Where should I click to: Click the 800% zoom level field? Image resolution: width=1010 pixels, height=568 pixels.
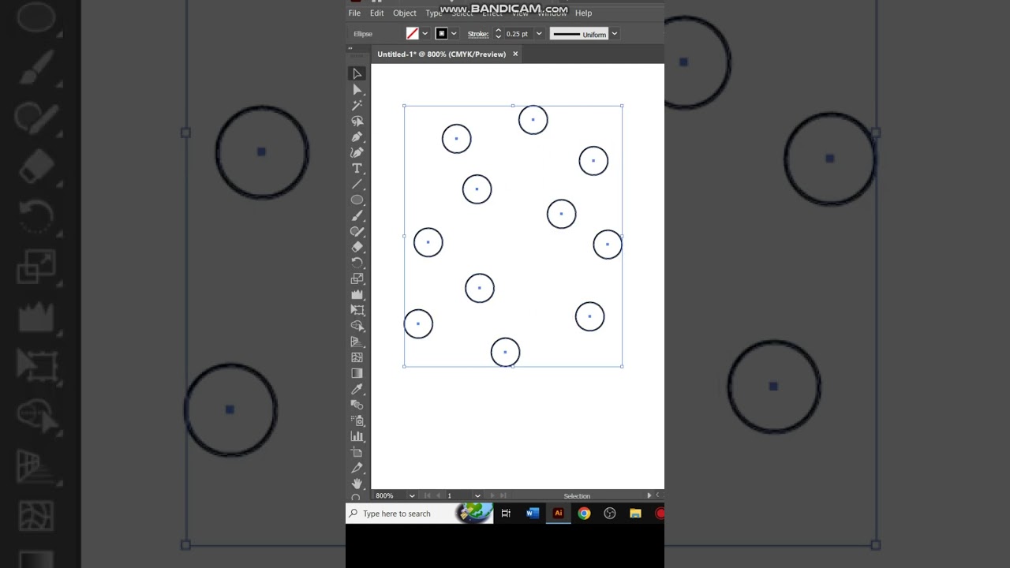[390, 495]
